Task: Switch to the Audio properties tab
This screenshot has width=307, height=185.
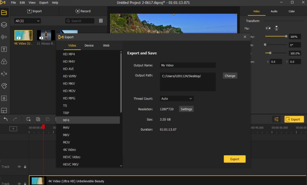Action: click(274, 11)
